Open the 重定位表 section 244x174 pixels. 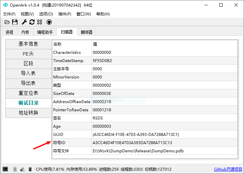tap(28, 93)
